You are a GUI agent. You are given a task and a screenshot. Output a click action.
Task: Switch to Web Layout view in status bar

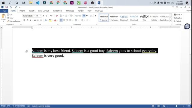[x=164, y=106]
